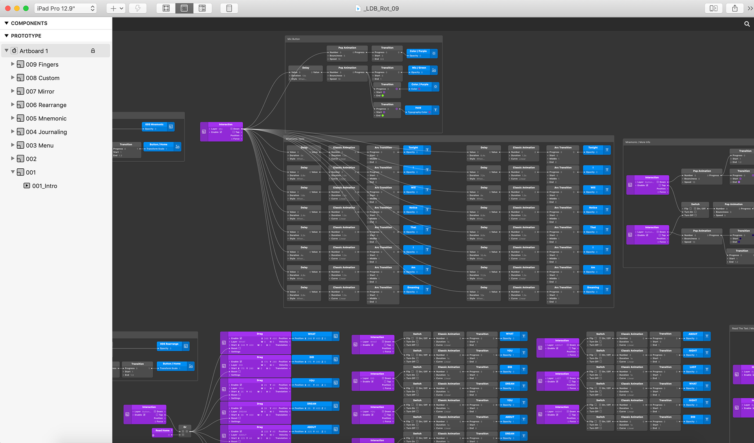This screenshot has height=443, width=754.
Task: Click the lightning bolt toolbar icon
Action: [x=138, y=8]
